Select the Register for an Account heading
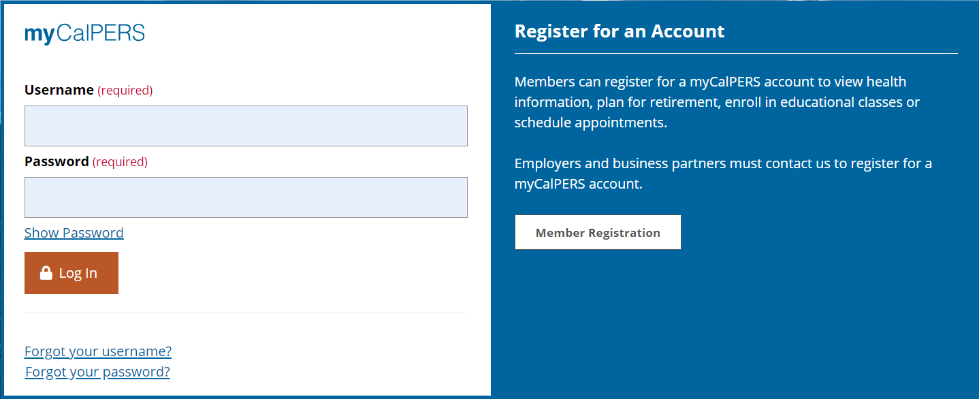 [x=620, y=31]
